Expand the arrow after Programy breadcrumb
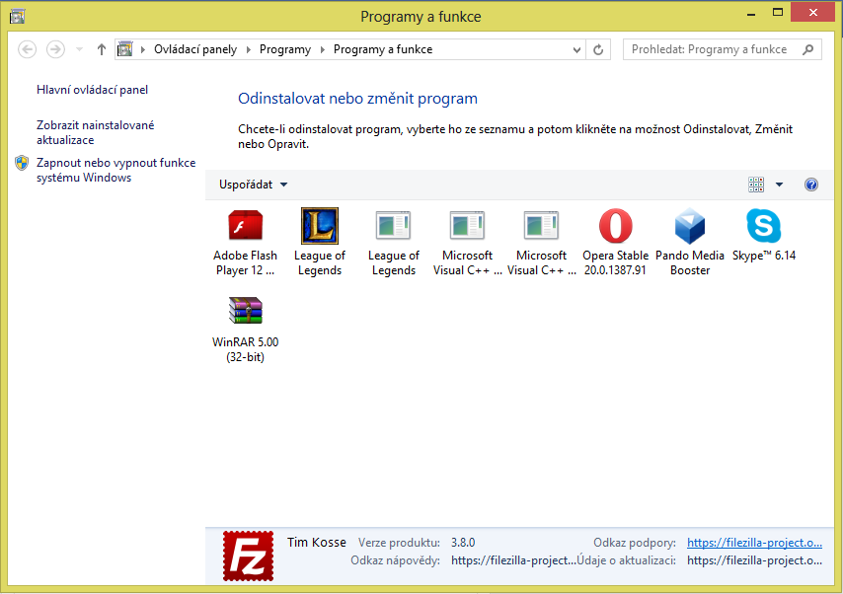Viewport: 843px width, 594px height. [x=323, y=49]
